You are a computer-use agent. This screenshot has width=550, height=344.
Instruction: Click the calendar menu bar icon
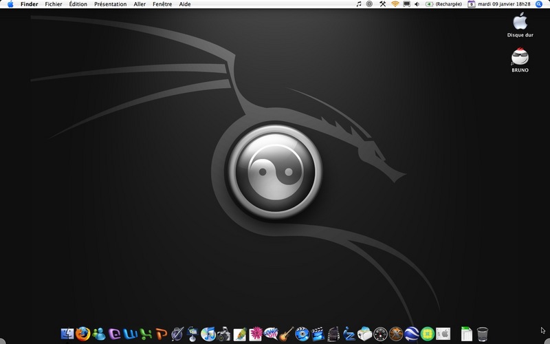[x=472, y=4]
